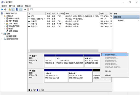This screenshot has width=140, height=95.
Task: Sort by the 类型 column header
Action: point(54,14)
